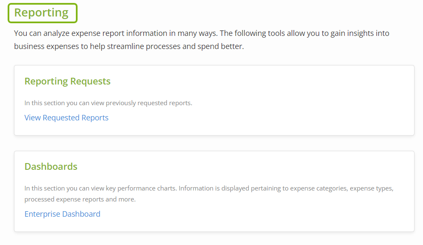
Task: Select the Dashboards section heading
Action: pos(51,166)
